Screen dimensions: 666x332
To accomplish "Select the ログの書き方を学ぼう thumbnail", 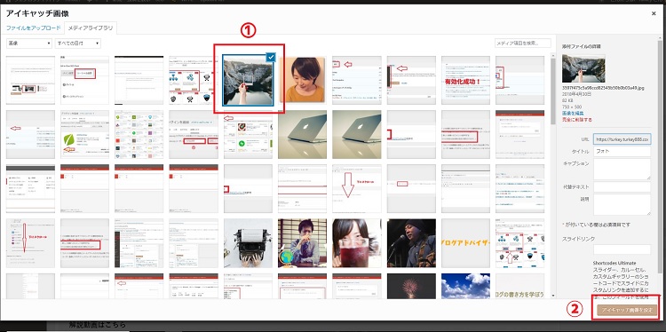I will pyautogui.click(x=519, y=286).
